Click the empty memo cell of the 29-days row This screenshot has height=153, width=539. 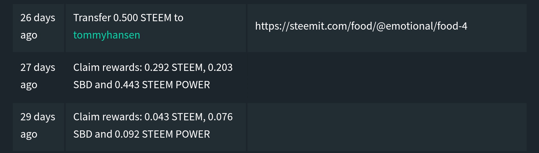click(387, 127)
